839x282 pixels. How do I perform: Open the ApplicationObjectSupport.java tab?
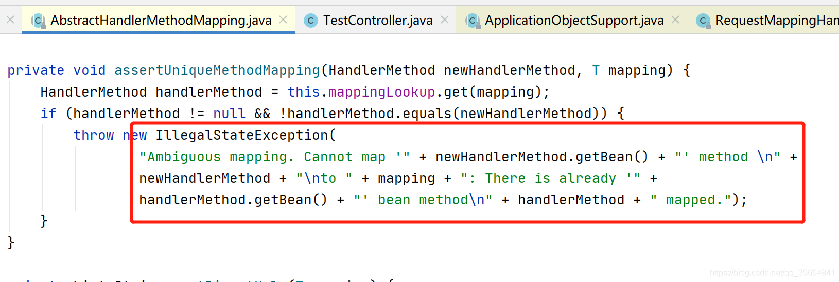point(574,21)
